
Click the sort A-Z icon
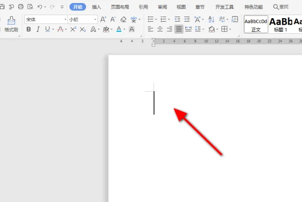(211, 19)
